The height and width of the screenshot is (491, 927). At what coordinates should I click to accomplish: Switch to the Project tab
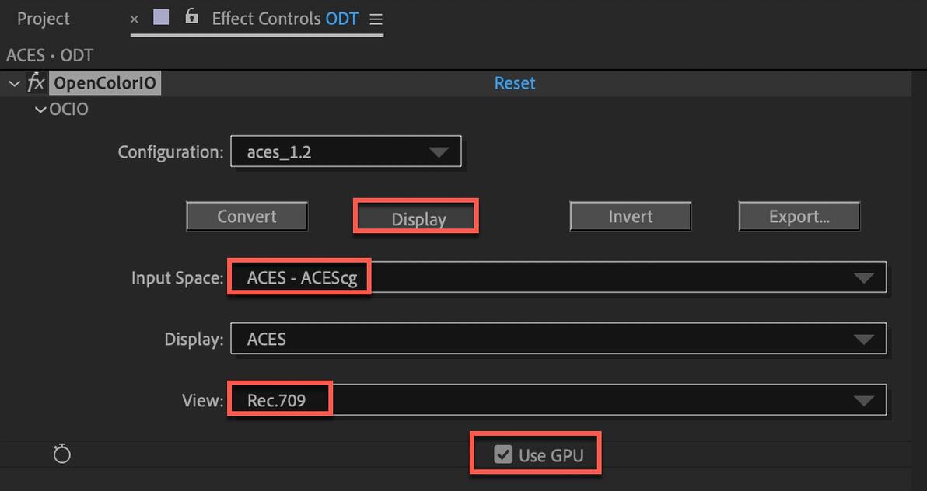(44, 19)
